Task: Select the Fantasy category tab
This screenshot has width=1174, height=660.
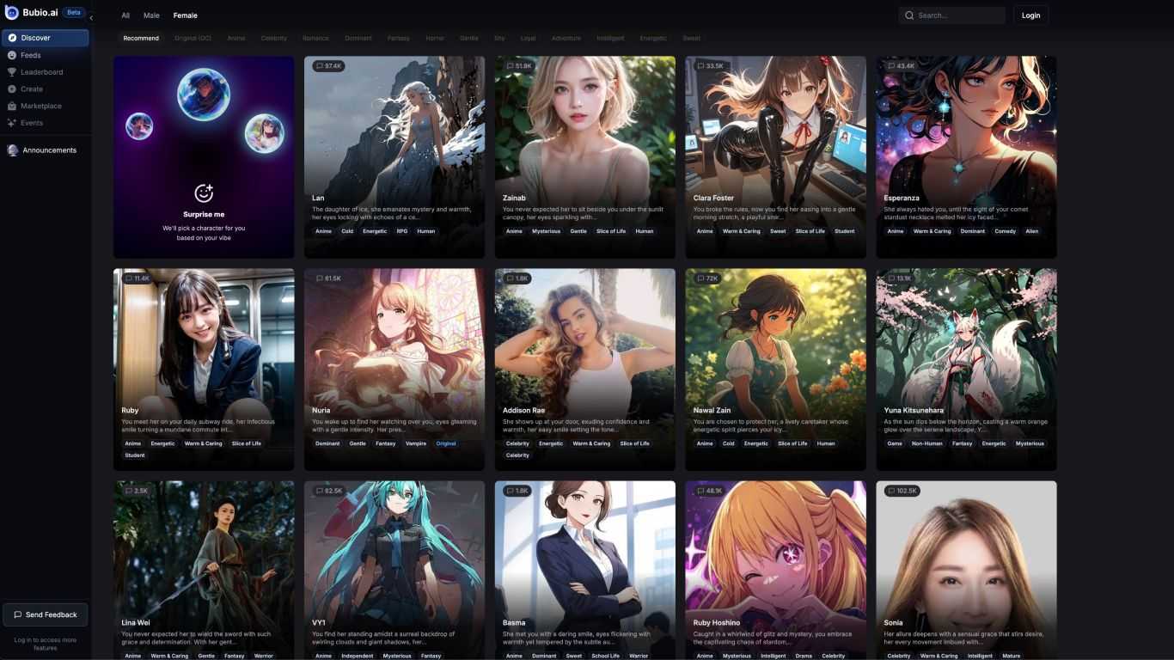Action: (398, 39)
